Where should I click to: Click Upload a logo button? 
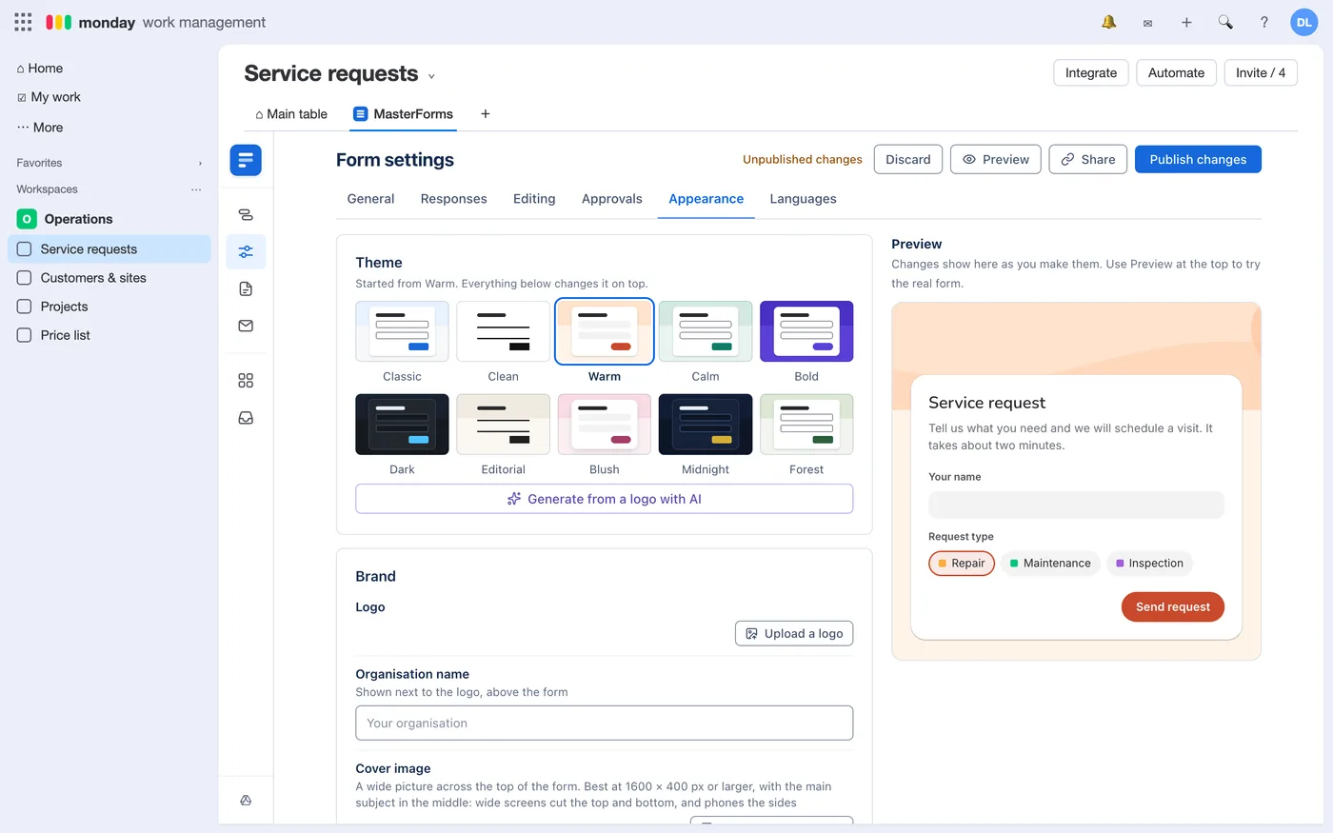pyautogui.click(x=794, y=634)
